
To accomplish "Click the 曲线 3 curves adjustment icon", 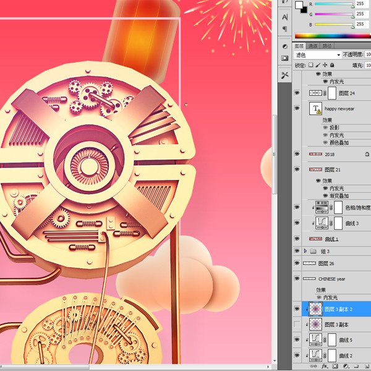I will click(x=322, y=223).
